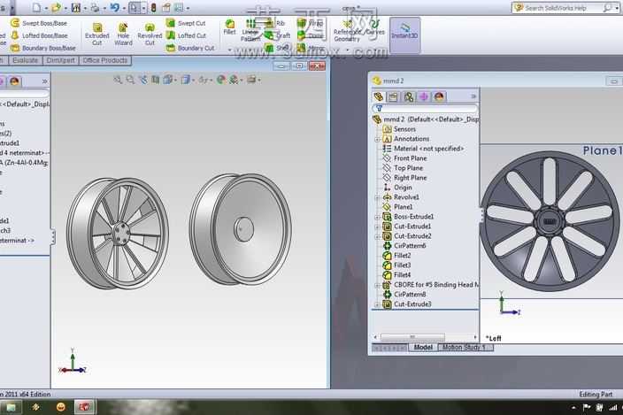
Task: Click the Rebuild traffic light icon
Action: pyautogui.click(x=153, y=8)
